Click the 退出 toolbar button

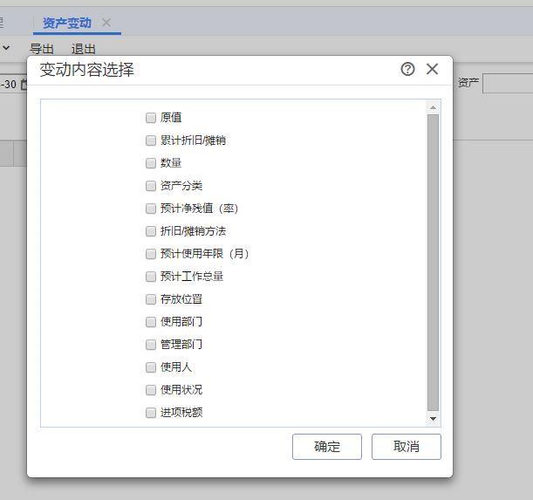tap(83, 49)
